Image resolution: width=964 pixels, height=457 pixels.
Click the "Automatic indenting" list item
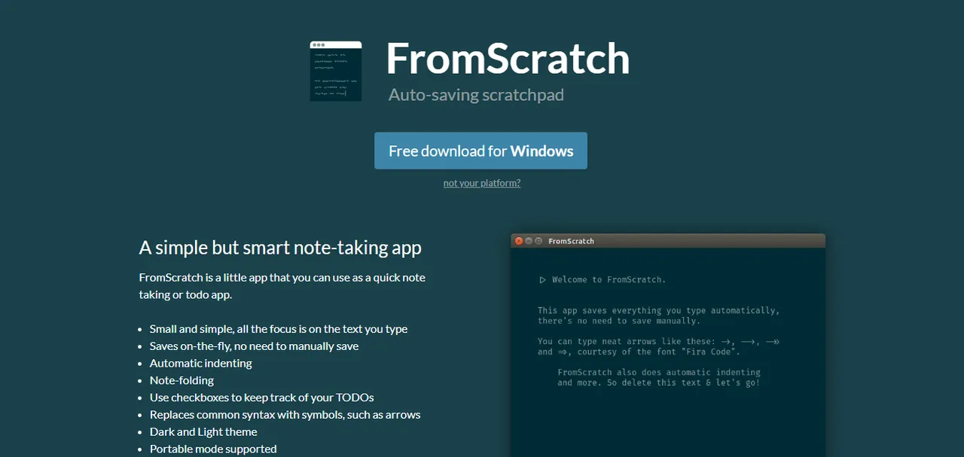[x=201, y=363]
